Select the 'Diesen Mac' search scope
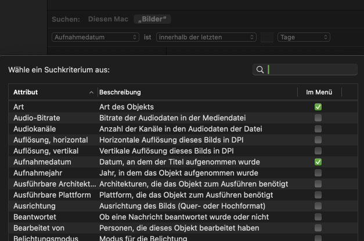Viewport: 364px width, 241px height. point(108,19)
